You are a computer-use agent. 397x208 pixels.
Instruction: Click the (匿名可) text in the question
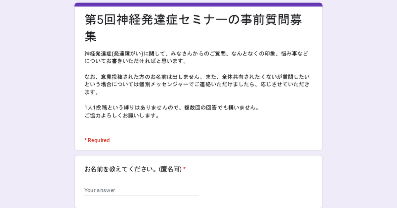coord(170,169)
